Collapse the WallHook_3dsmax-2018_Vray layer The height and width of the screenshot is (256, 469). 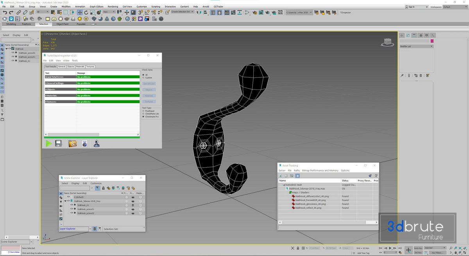(x=65, y=201)
